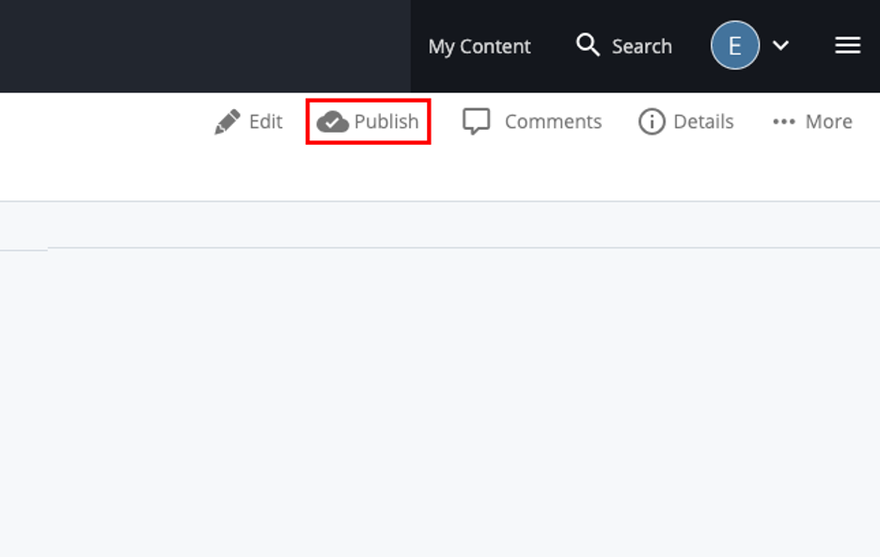Click the pencil Edit icon

[228, 122]
